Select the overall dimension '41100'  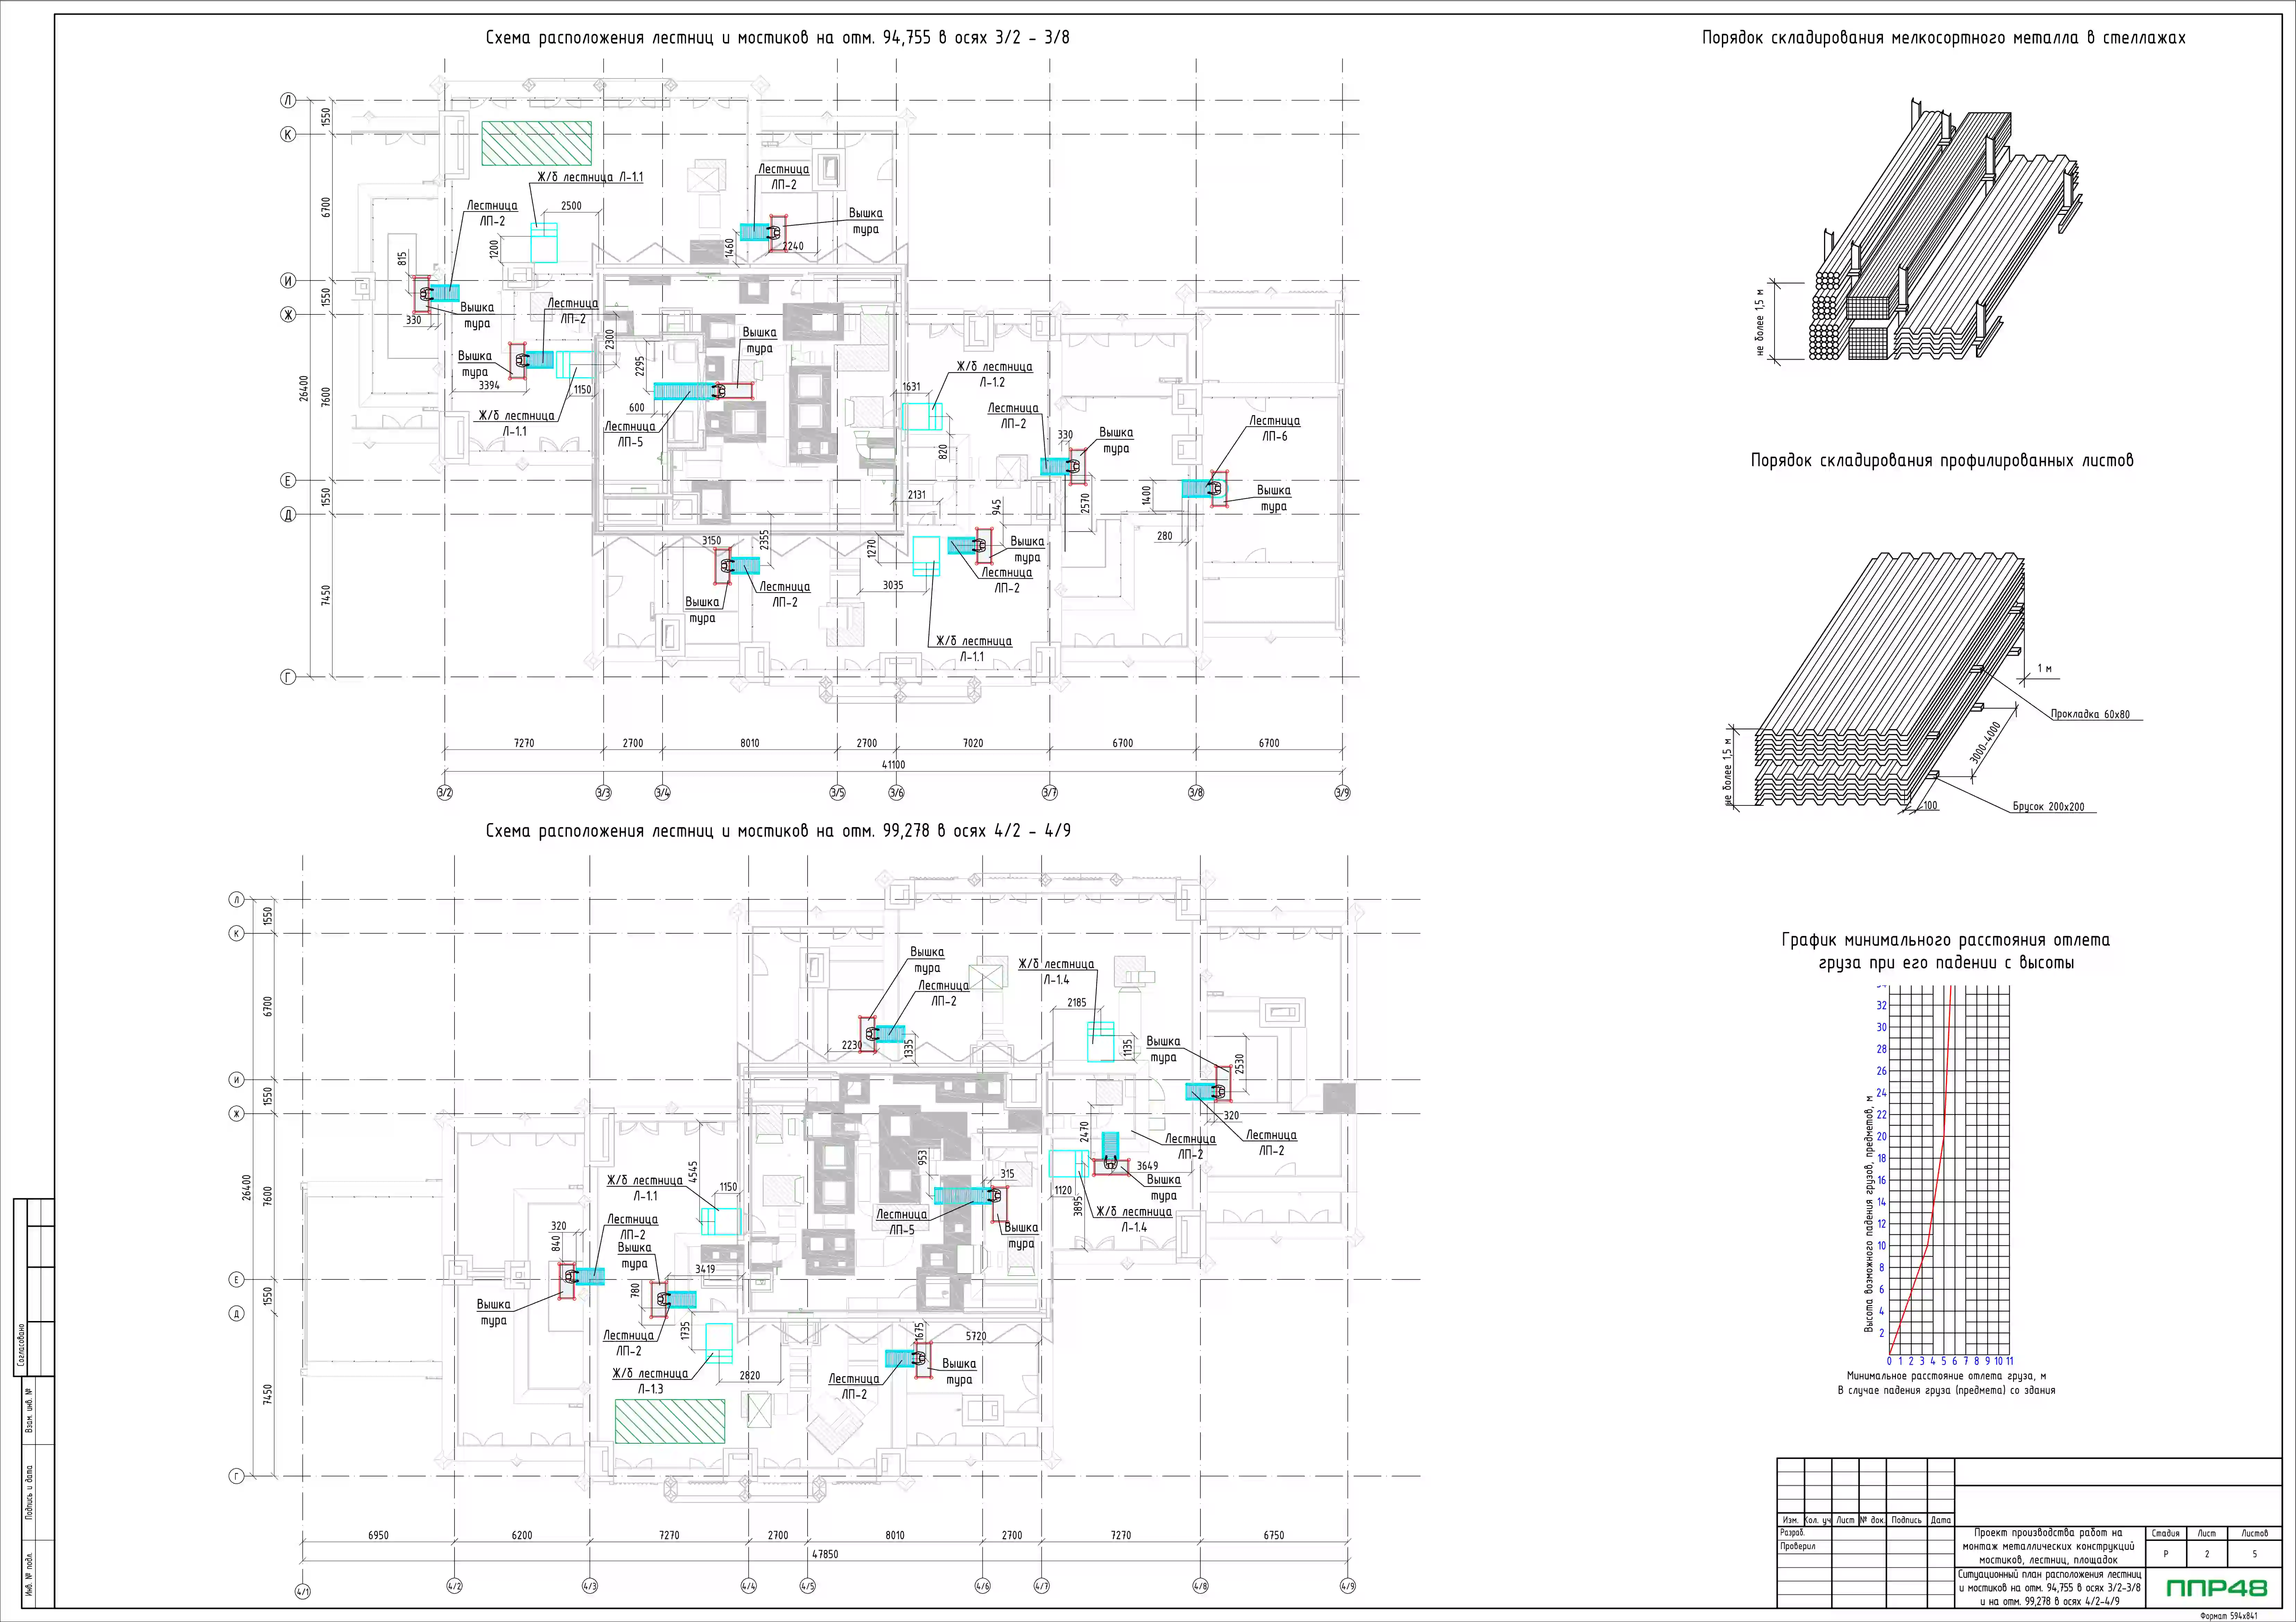point(893,765)
